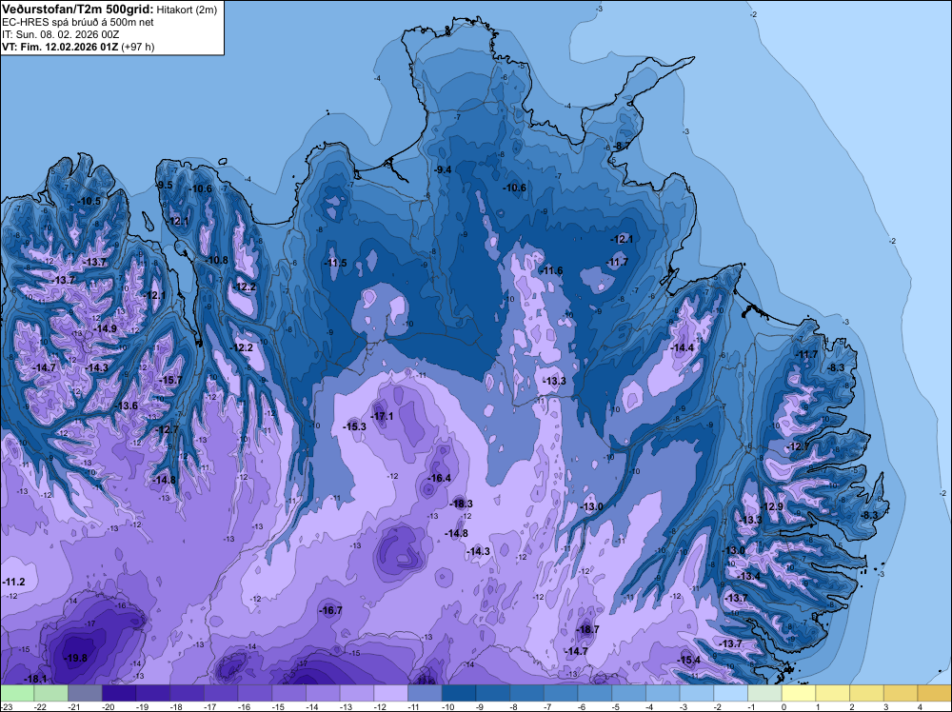The image size is (952, 712).
Task: Click the -16.7 temperature value
Action: click(331, 611)
